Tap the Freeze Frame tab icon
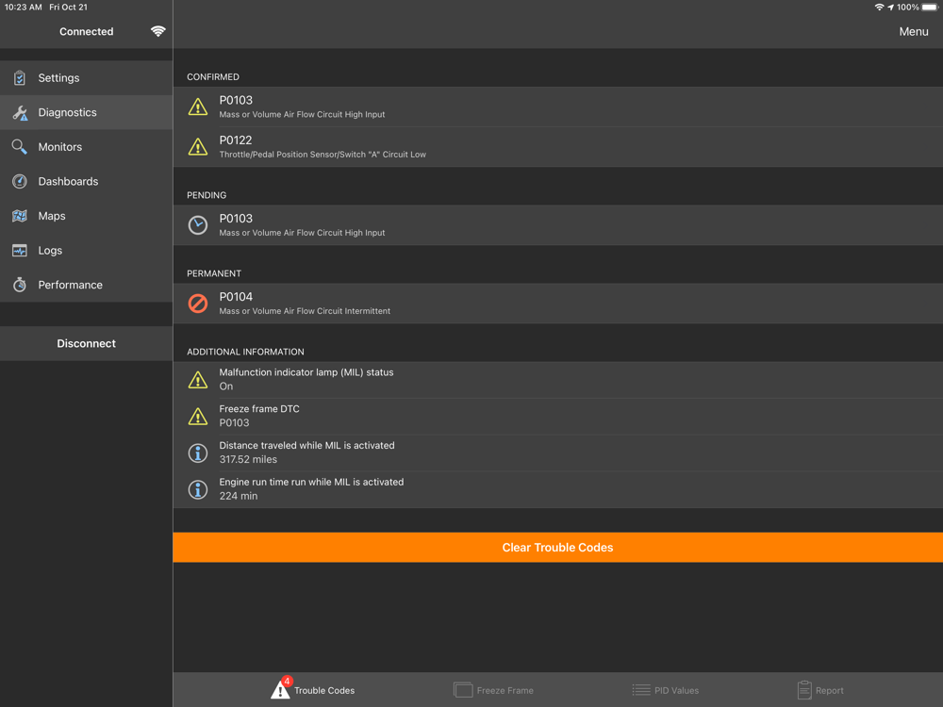The image size is (943, 707). click(463, 690)
